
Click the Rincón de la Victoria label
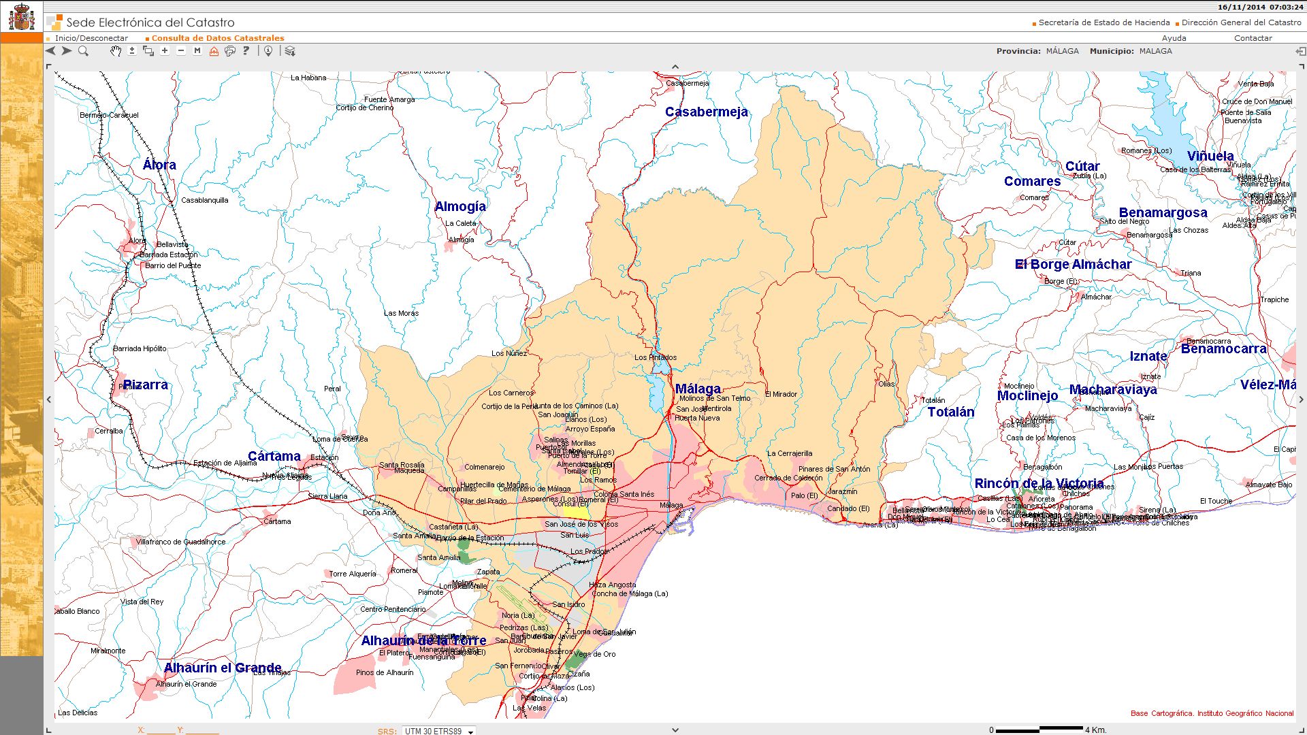point(1039,483)
